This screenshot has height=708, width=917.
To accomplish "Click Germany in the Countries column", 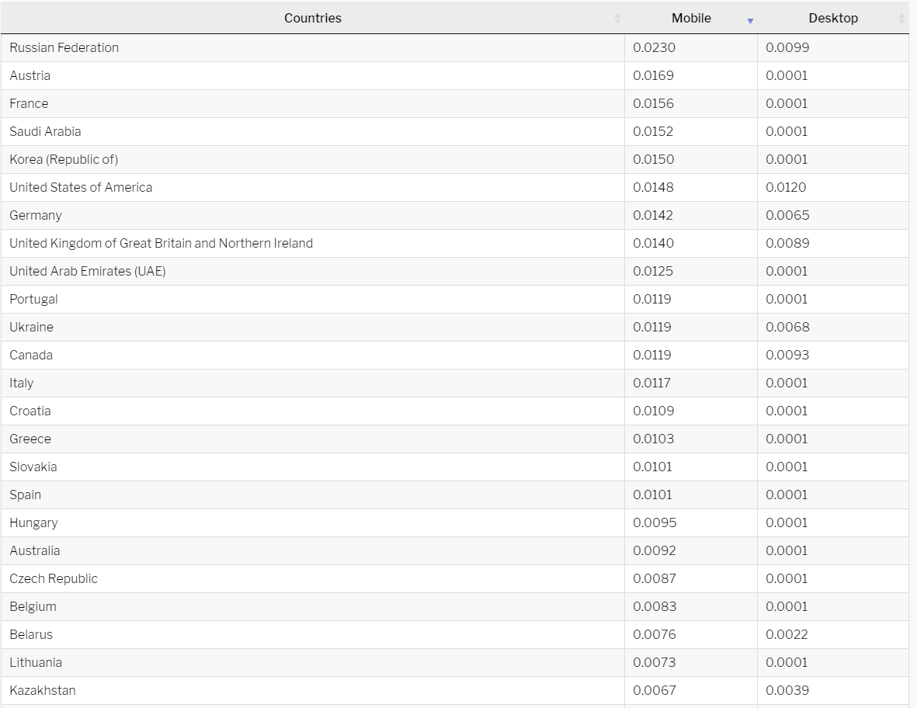I will pyautogui.click(x=36, y=215).
